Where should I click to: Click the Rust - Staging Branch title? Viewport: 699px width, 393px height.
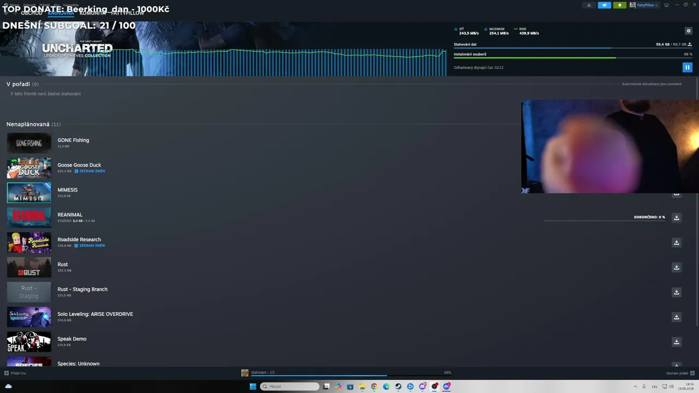pyautogui.click(x=82, y=289)
